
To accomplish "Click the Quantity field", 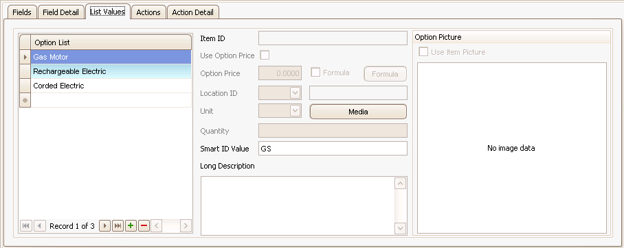I will click(333, 131).
